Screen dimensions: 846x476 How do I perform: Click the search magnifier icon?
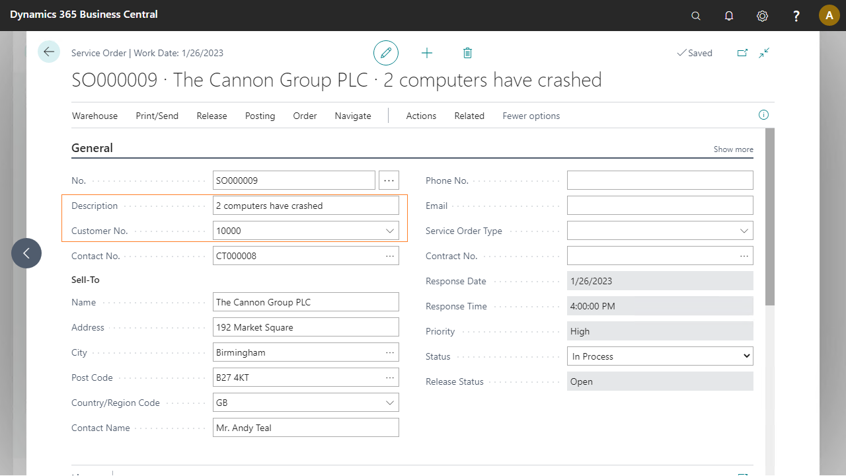pyautogui.click(x=696, y=16)
